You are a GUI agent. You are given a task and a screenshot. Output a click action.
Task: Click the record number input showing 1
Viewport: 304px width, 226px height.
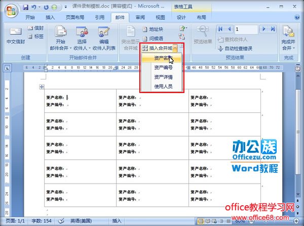pyautogui.click(x=246, y=29)
